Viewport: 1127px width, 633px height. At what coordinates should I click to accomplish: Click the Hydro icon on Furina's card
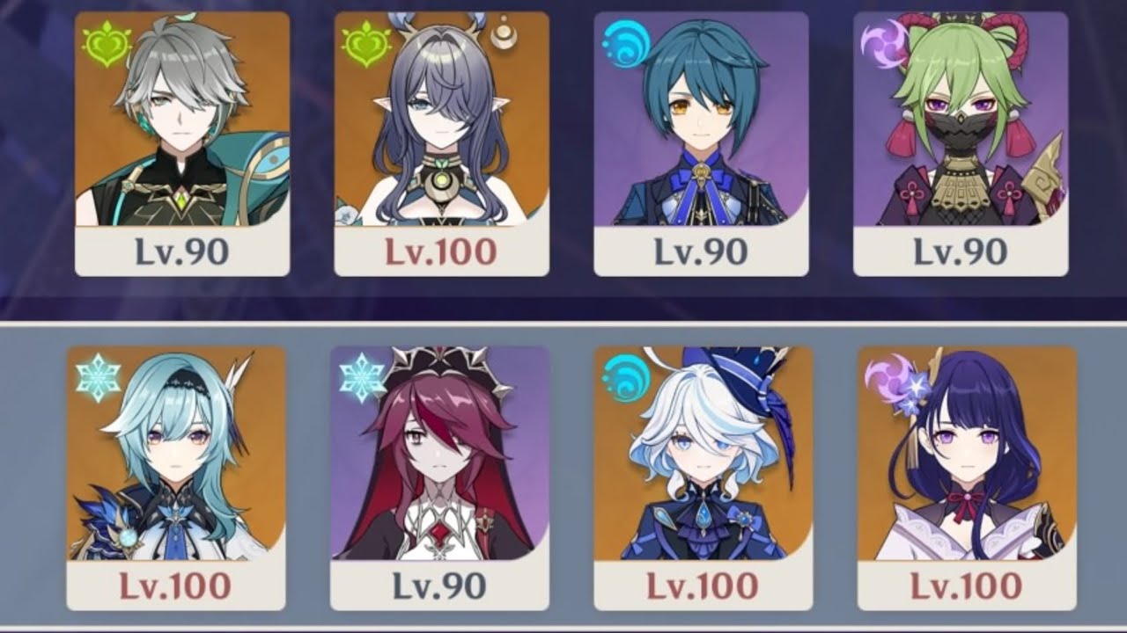pyautogui.click(x=626, y=378)
